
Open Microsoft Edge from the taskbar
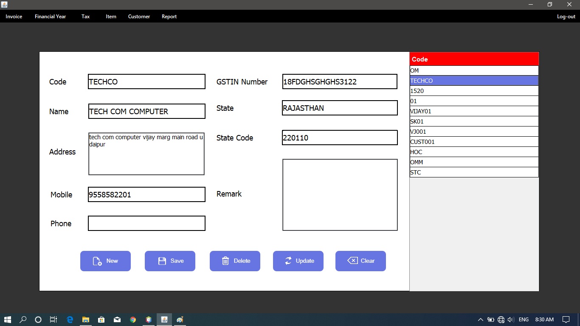[70, 319]
